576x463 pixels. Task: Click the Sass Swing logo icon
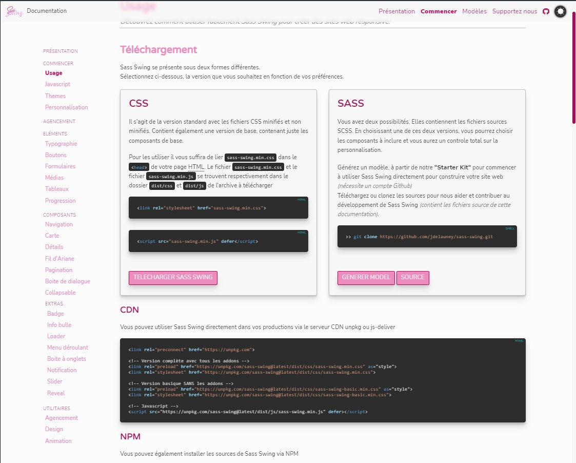[14, 11]
